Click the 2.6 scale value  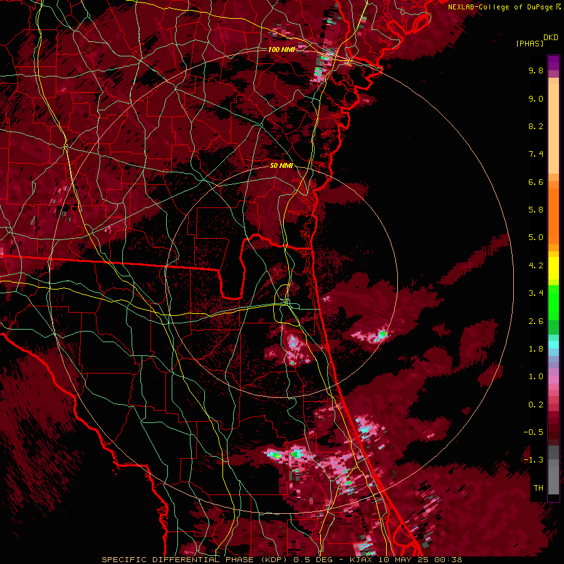536,321
